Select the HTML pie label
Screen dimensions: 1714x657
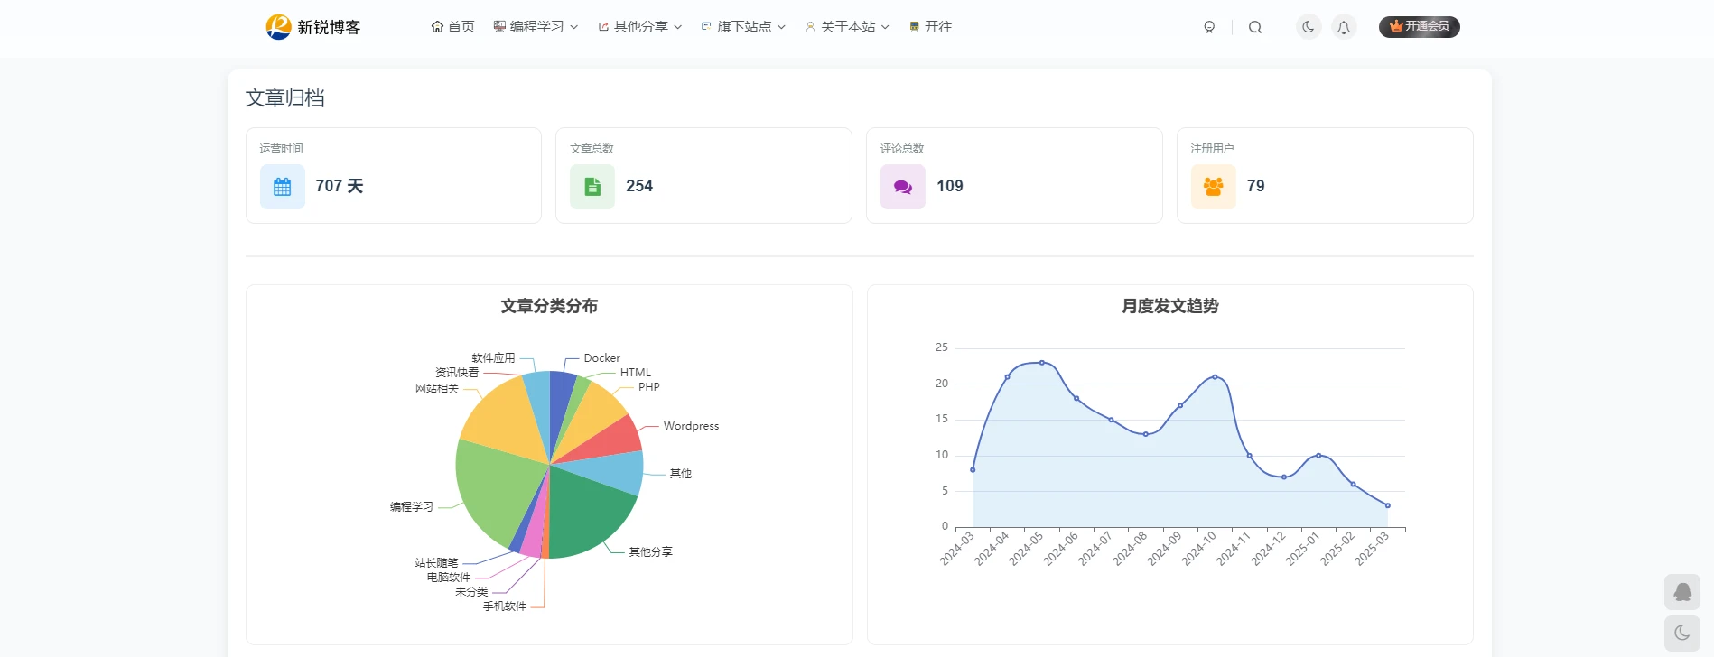[636, 373]
